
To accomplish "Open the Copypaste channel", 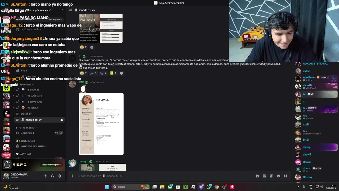I will coord(39,102).
